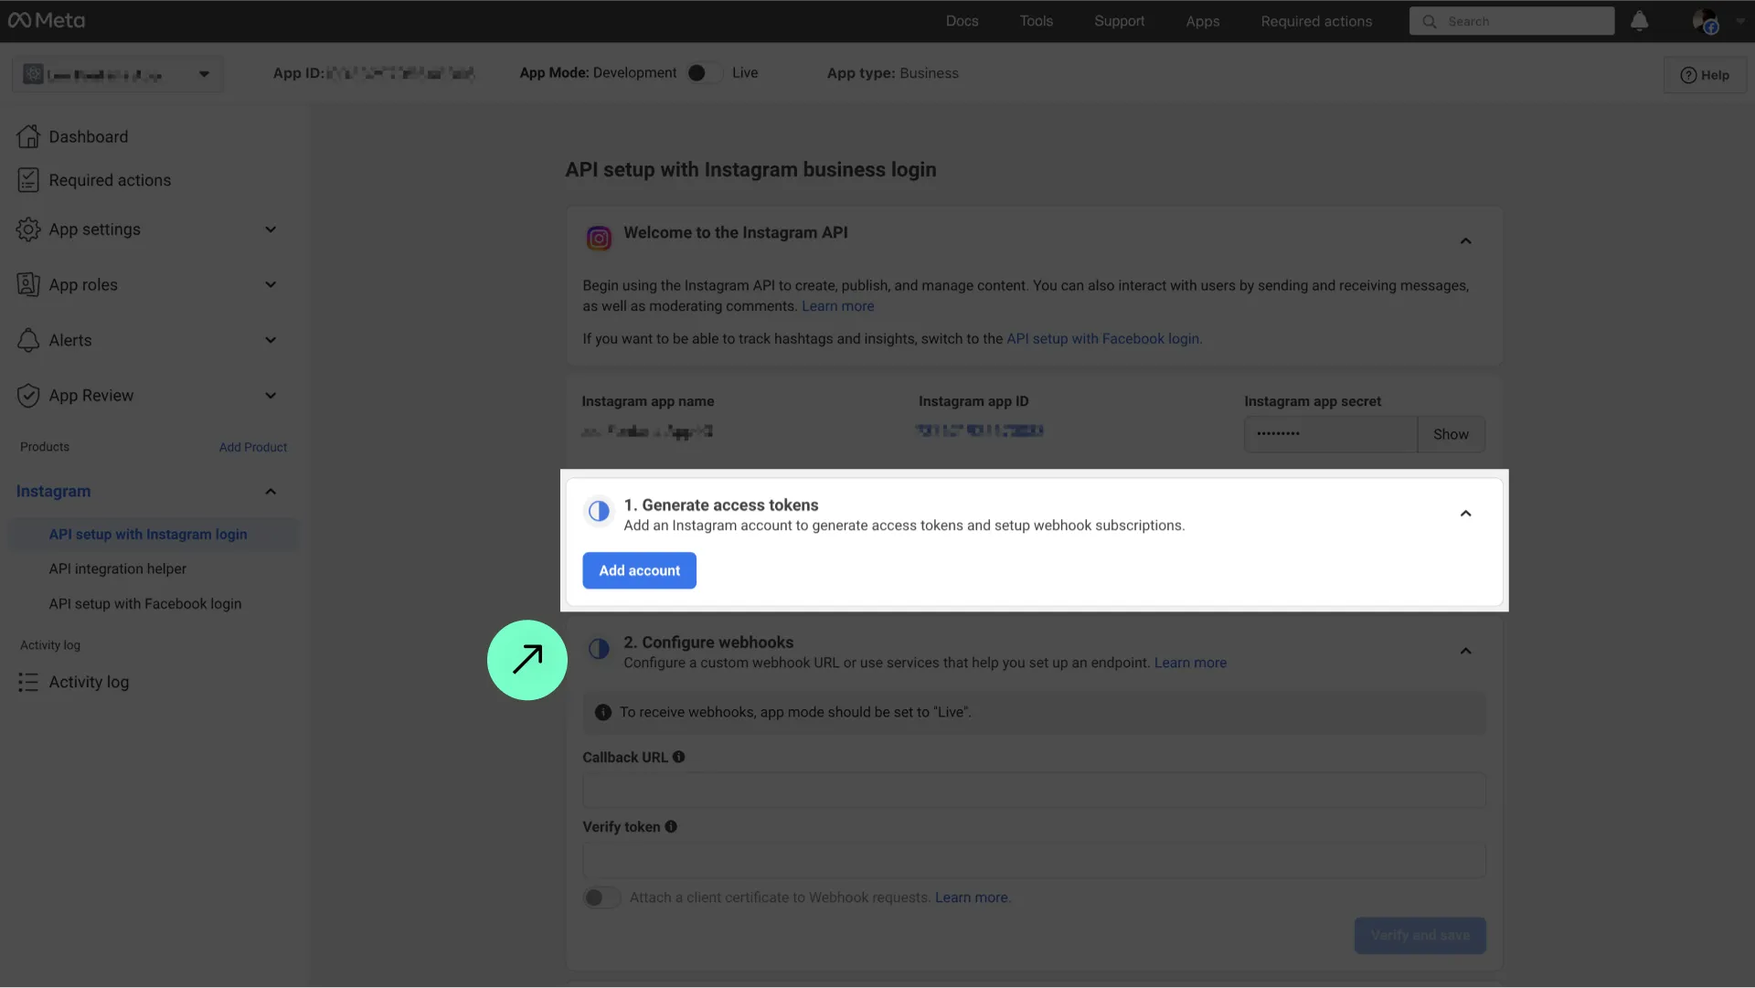Click the Callback URL input field
1755x988 pixels.
point(1034,790)
